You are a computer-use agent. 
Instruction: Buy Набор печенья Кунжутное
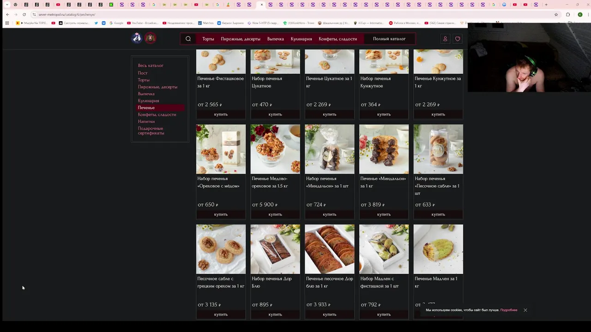[x=384, y=114]
